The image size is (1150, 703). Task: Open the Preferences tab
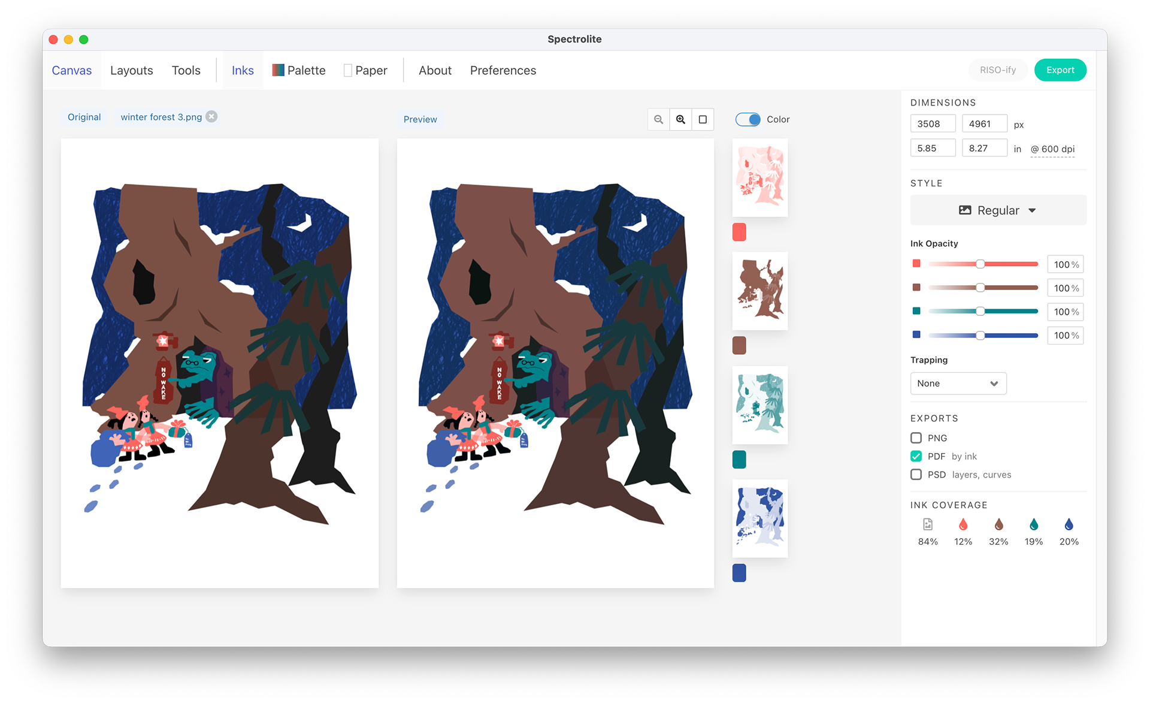pyautogui.click(x=503, y=70)
